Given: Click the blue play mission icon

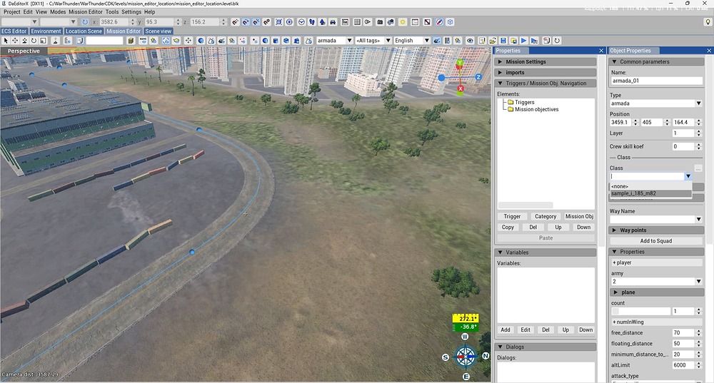Looking at the screenshot, I should pyautogui.click(x=523, y=41).
